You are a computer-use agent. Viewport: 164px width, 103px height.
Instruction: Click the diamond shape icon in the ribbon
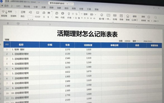pyautogui.click(x=102, y=15)
